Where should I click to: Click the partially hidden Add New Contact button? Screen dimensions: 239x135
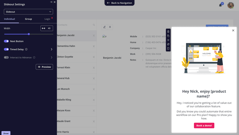pos(217,26)
